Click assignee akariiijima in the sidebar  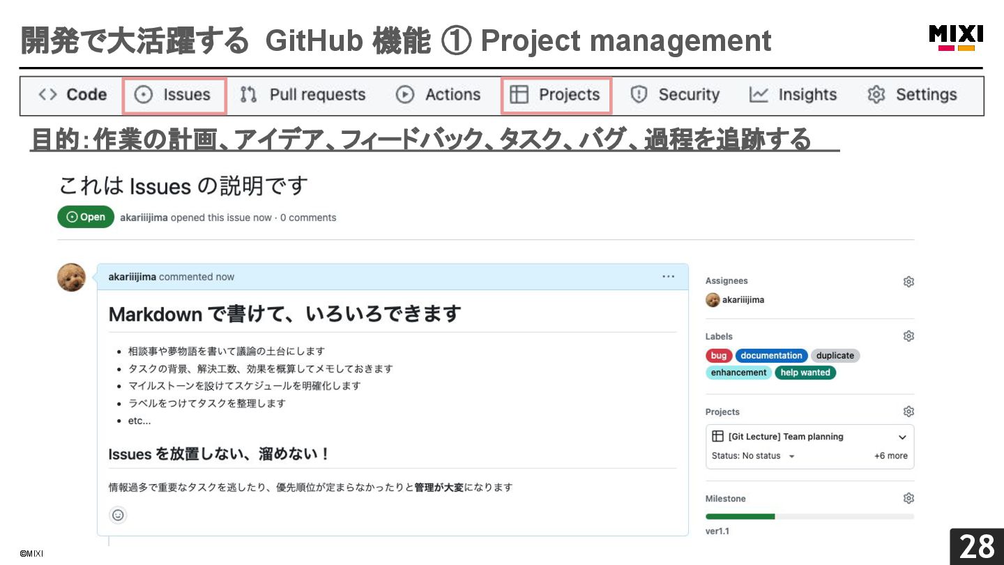click(743, 300)
